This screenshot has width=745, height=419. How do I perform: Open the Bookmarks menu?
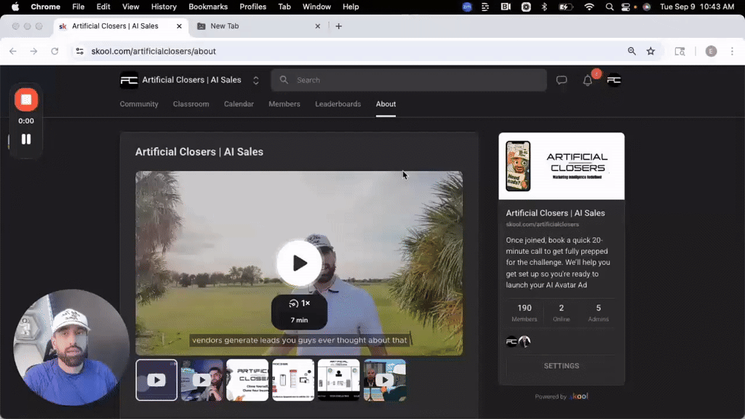pos(208,7)
